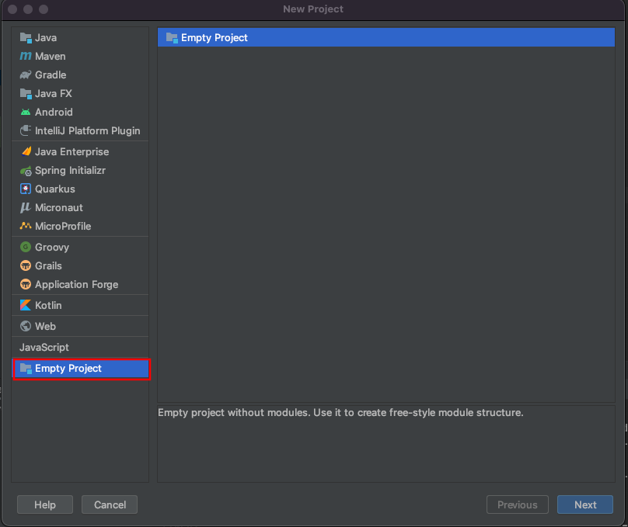Click the Java Enterprise flame icon
628x527 pixels.
pyautogui.click(x=26, y=151)
